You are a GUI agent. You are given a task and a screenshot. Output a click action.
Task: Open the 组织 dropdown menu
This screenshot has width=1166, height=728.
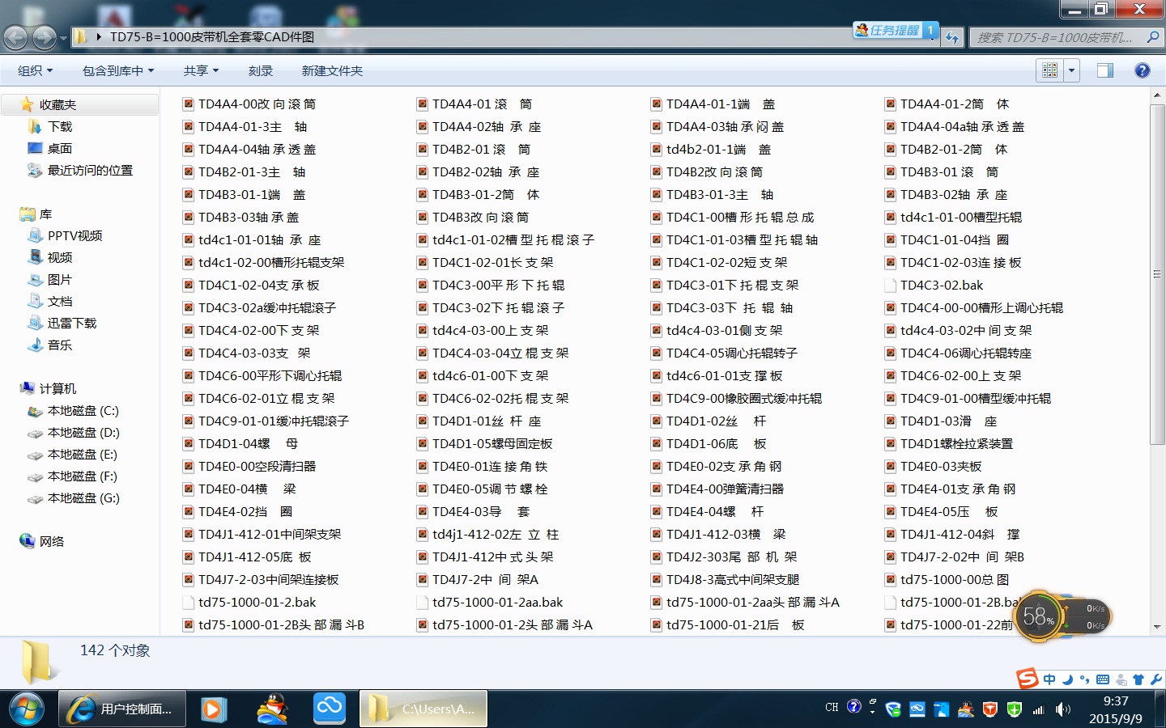pyautogui.click(x=36, y=71)
